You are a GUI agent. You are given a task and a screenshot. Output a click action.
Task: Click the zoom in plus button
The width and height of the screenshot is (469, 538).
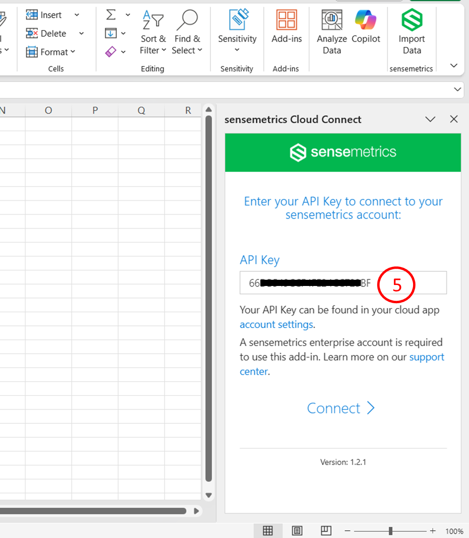pos(433,531)
